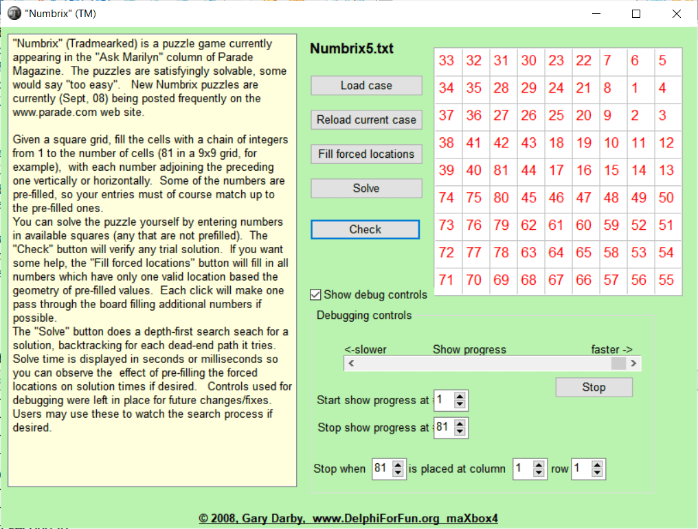Increase the Start show progress at value

pyautogui.click(x=460, y=397)
